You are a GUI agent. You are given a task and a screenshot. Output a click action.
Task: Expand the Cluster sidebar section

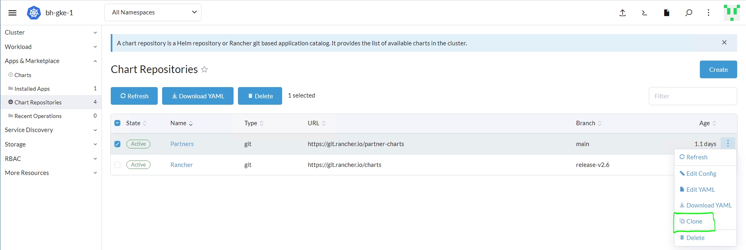(x=51, y=33)
